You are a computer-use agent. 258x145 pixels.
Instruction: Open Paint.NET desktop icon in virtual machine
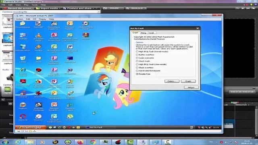click(38, 25)
